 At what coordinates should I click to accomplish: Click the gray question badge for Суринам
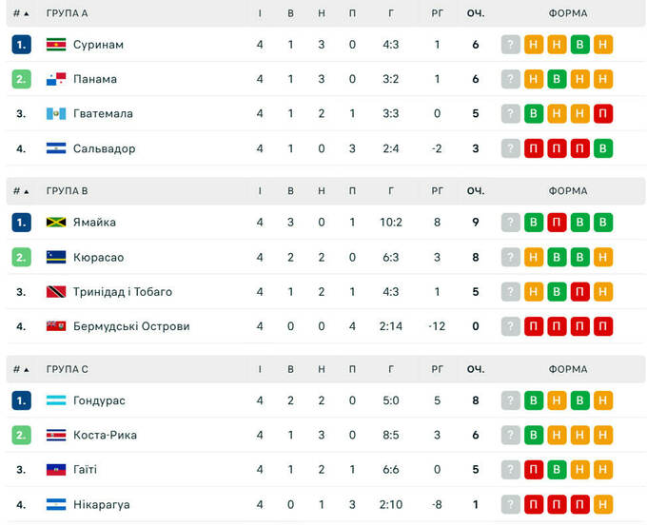[x=511, y=45]
